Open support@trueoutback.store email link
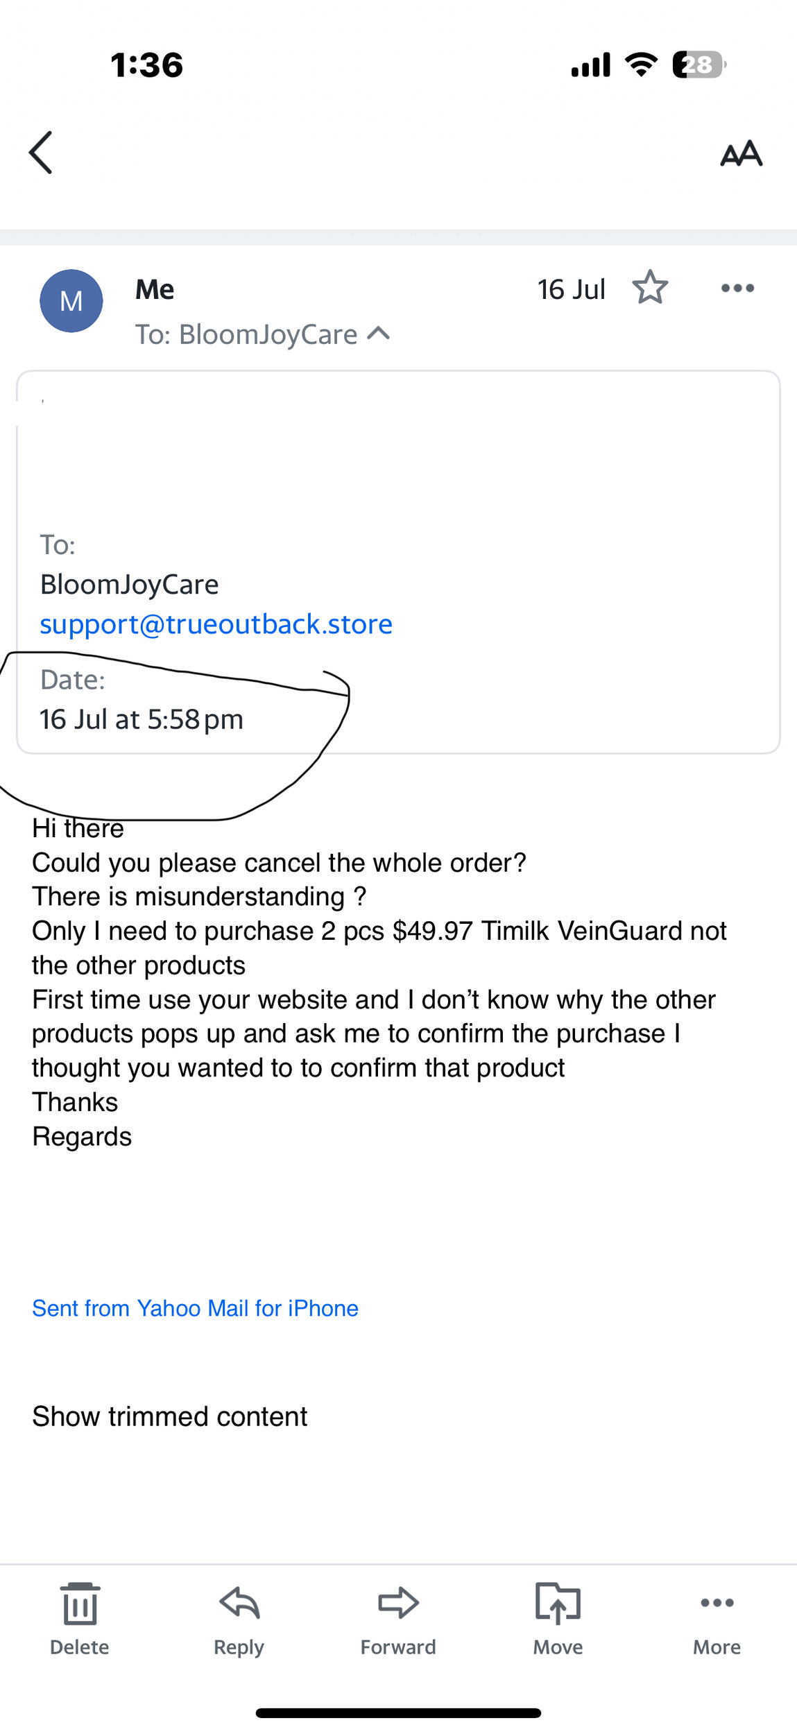The width and height of the screenshot is (797, 1734). pyautogui.click(x=216, y=624)
